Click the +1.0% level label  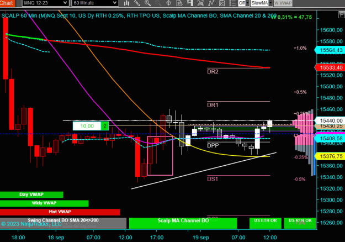pyautogui.click(x=300, y=48)
